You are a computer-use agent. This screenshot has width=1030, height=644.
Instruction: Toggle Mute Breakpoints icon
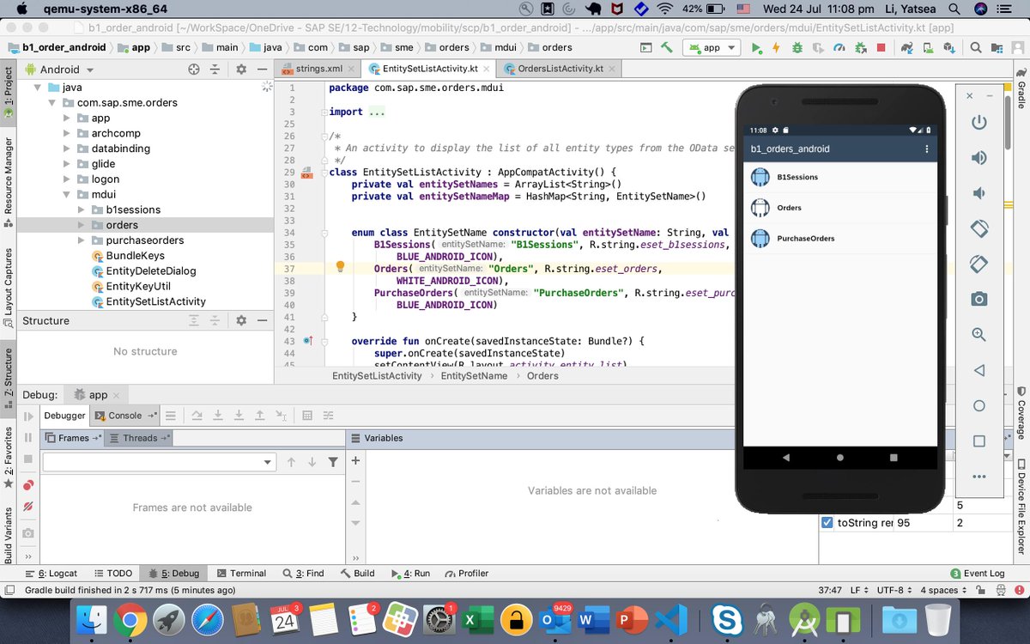pyautogui.click(x=28, y=507)
